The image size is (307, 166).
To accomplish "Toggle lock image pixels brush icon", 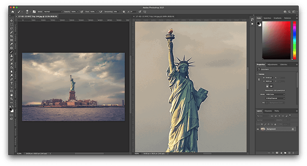I will [265, 124].
